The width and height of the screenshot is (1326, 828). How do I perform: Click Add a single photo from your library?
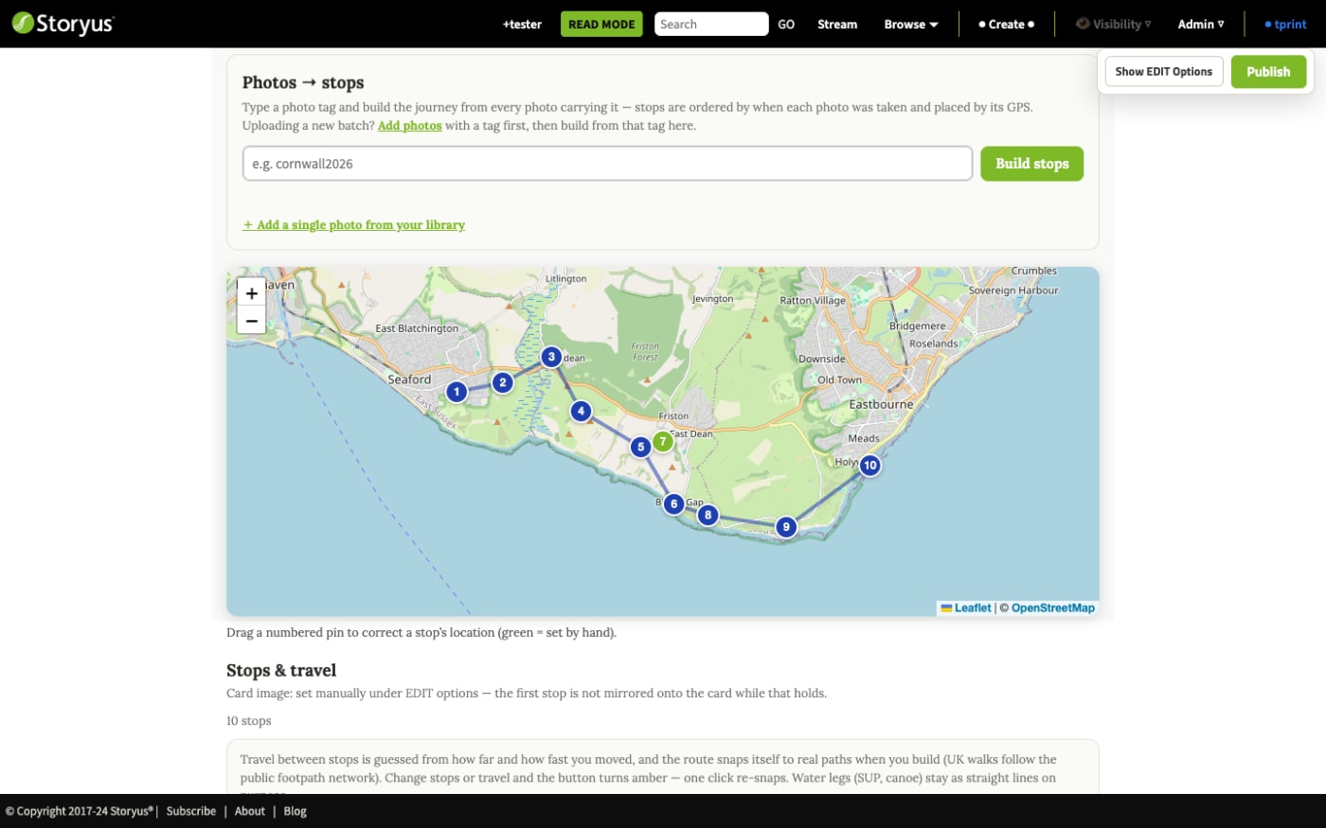[x=354, y=225]
